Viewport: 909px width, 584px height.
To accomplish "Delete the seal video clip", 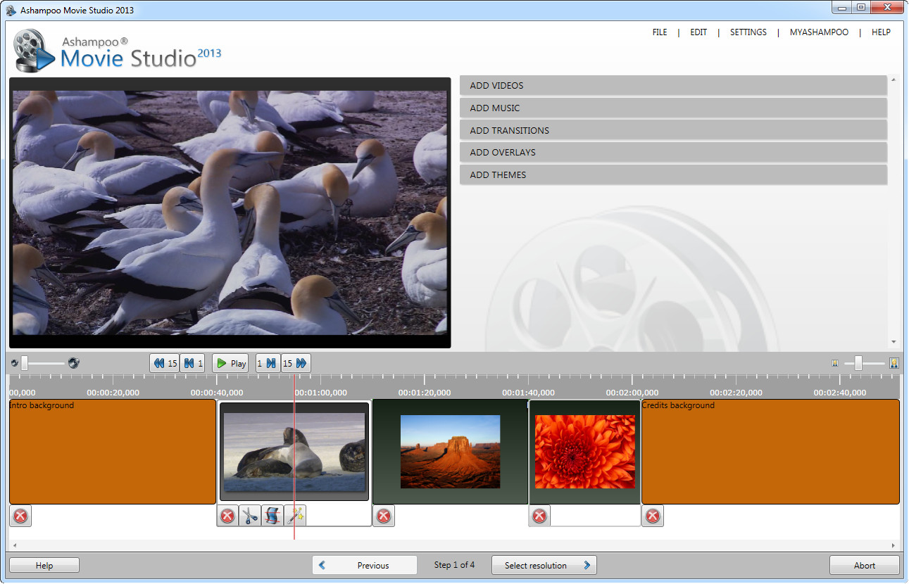I will point(227,516).
